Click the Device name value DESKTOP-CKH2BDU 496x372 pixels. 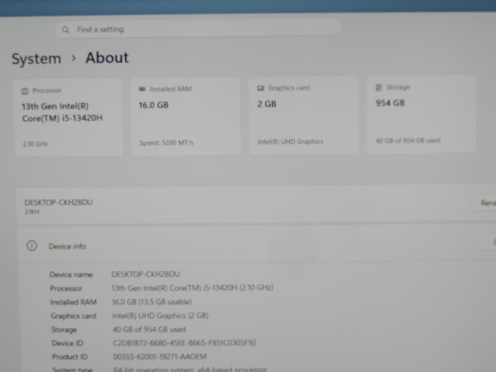(x=145, y=274)
